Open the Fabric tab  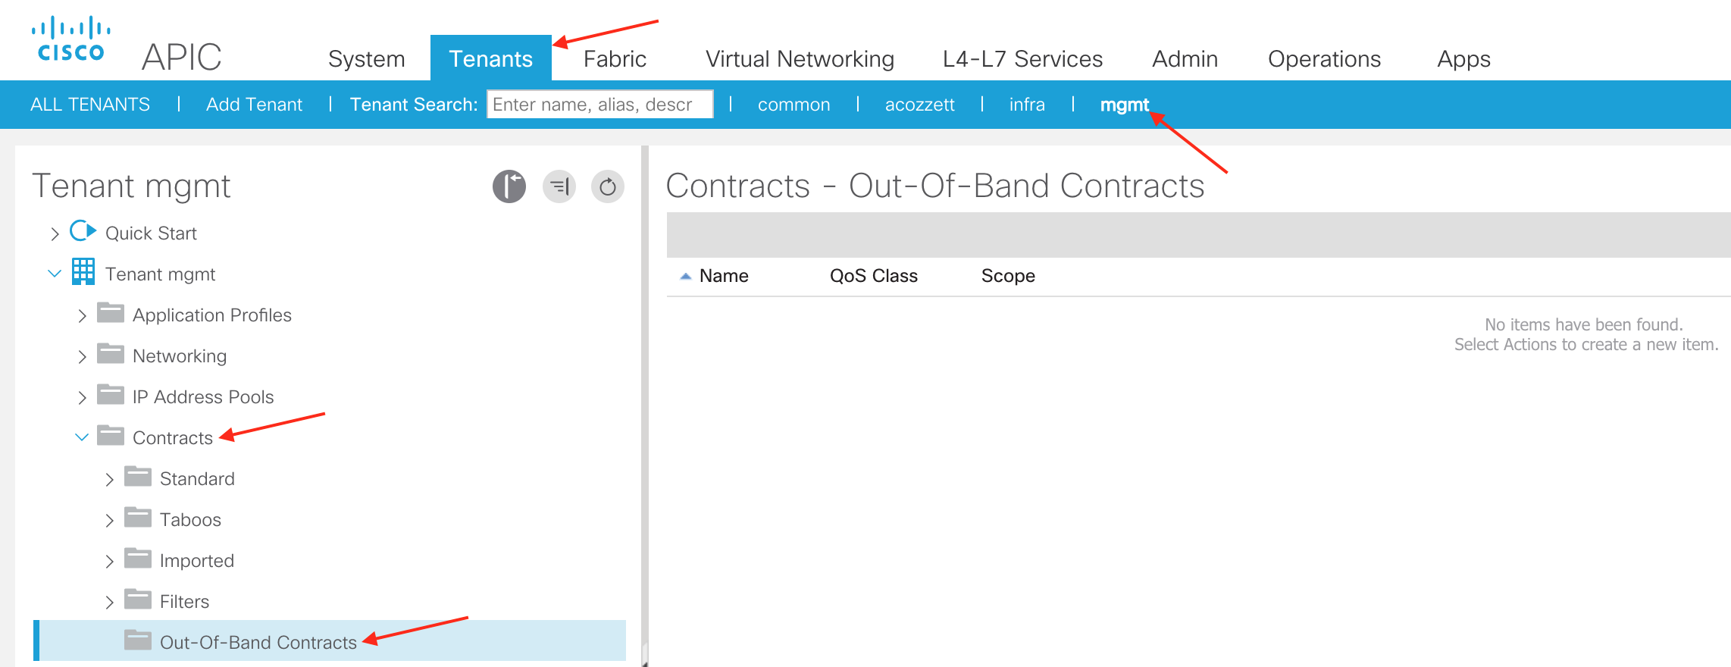(615, 59)
